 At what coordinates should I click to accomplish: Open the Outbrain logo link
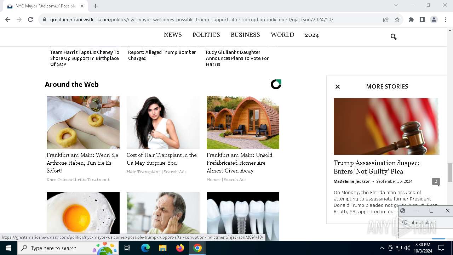[x=276, y=84]
